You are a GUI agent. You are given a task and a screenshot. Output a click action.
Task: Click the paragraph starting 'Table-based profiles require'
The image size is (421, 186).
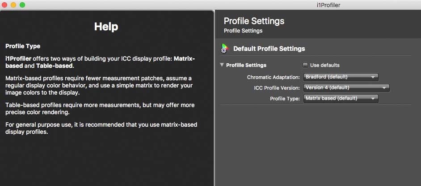pos(100,108)
